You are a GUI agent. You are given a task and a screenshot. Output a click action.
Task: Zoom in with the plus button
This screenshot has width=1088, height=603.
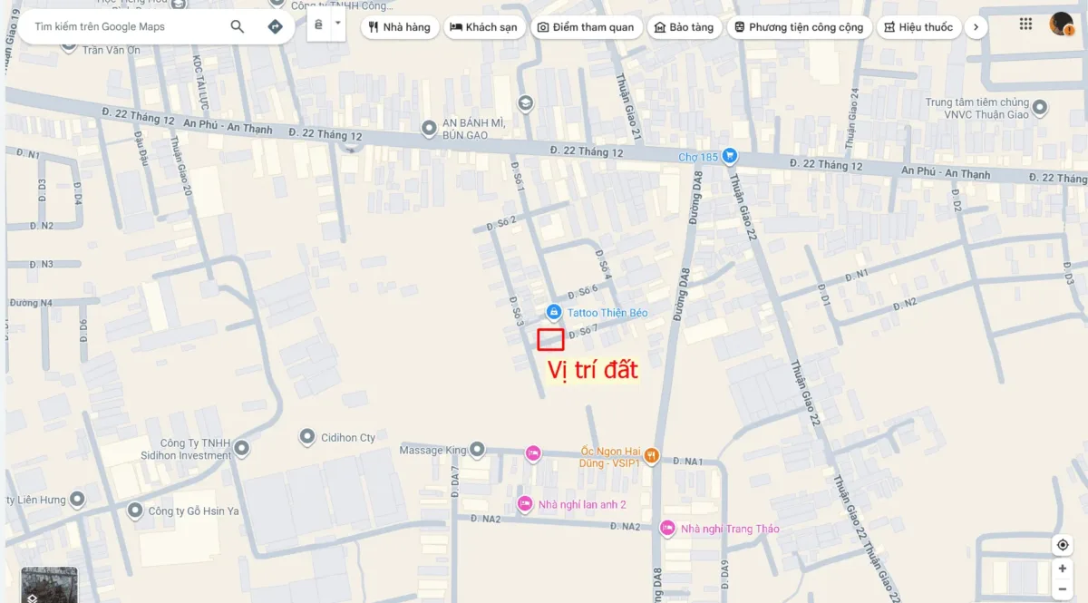click(1063, 569)
